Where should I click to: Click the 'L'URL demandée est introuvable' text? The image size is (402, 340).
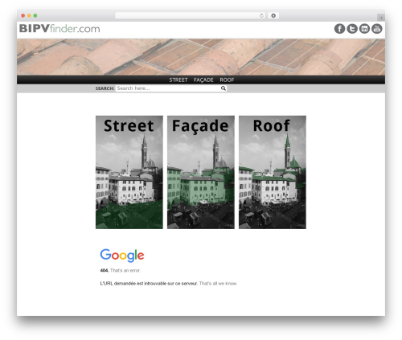(149, 284)
